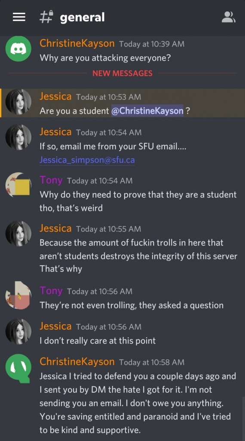245x441 pixels.
Task: Open the hamburger navigation menu
Action: (19, 17)
